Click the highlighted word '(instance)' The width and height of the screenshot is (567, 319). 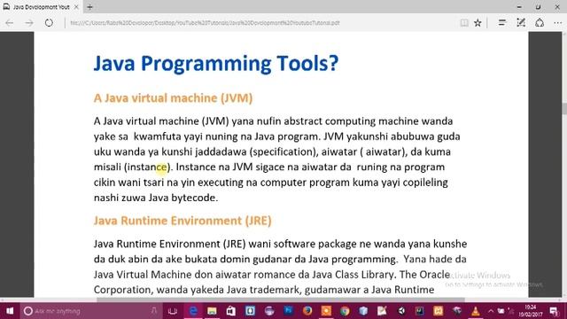[x=148, y=167]
